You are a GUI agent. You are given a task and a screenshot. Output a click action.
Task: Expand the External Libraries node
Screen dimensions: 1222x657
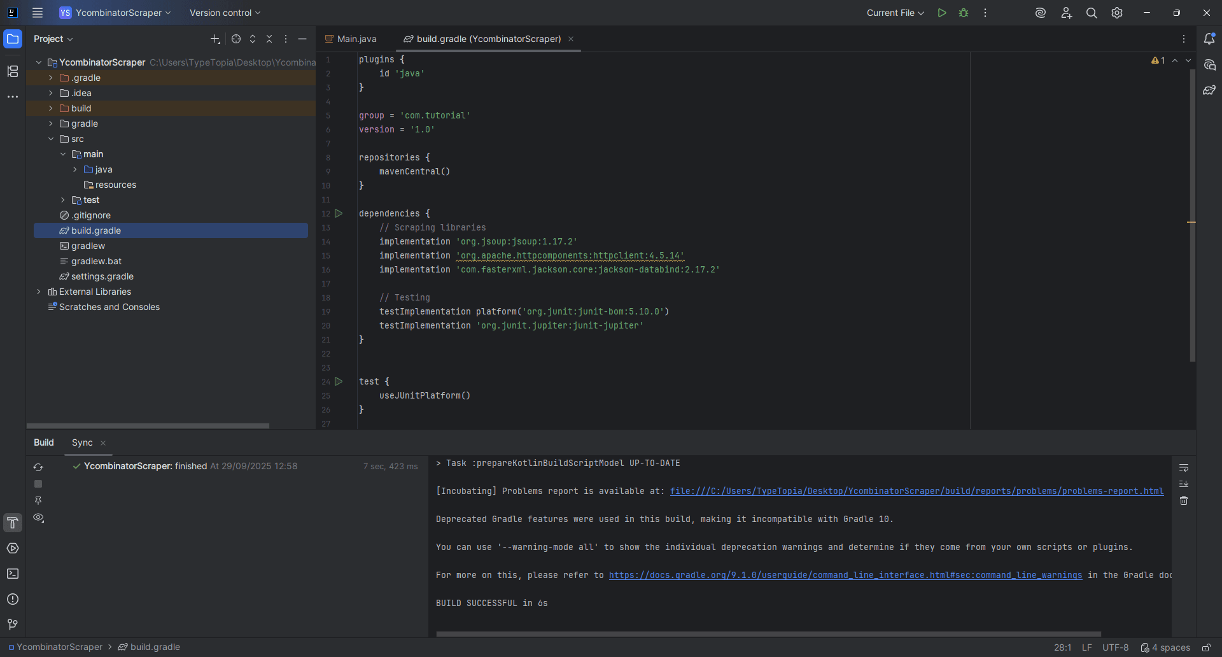coord(39,292)
